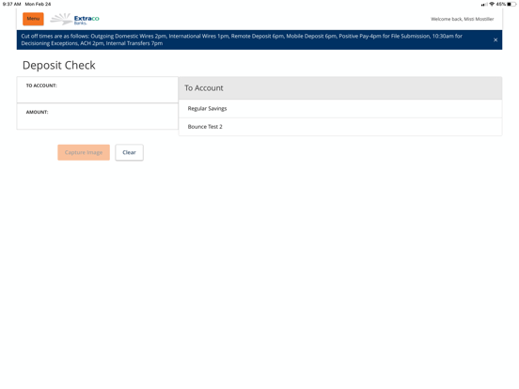Open the orange Menu button
Screen dimensions: 519x389
click(x=33, y=19)
